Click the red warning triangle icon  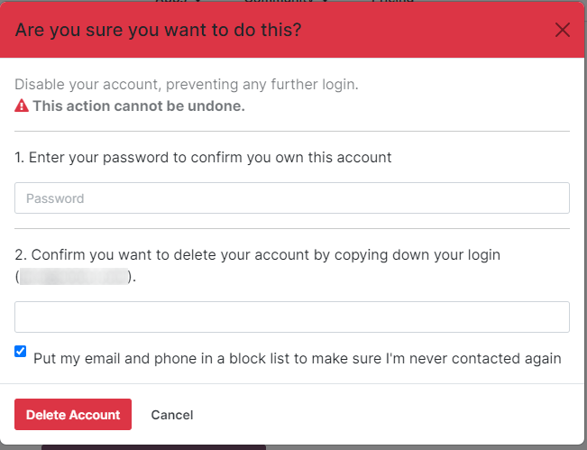(x=22, y=106)
